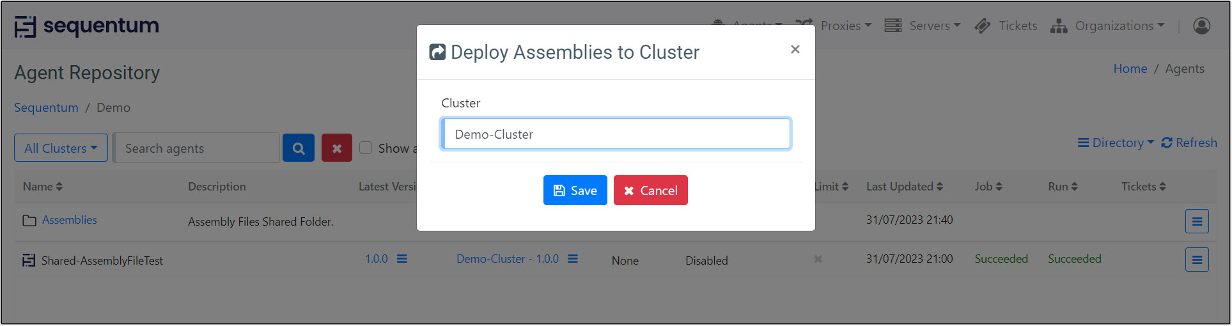Viewport: 1232px width, 326px height.
Task: Sort by Last Updated column
Action: coord(905,187)
